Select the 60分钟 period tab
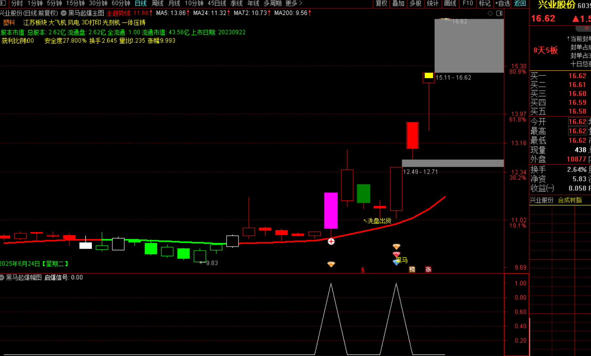Image resolution: width=591 pixels, height=356 pixels. point(121,4)
